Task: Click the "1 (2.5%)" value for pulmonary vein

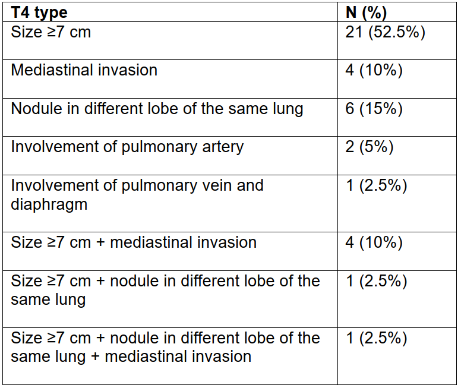Action: tap(376, 185)
